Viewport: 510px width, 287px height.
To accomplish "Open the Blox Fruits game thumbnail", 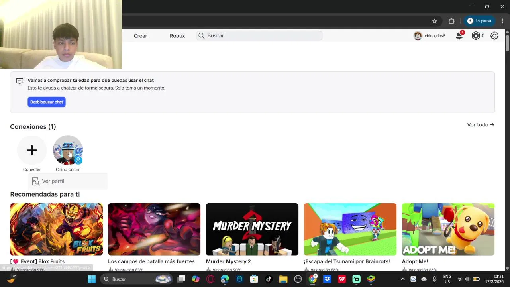I will click(56, 229).
